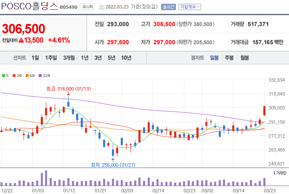
Task: Click the POSCO홀딩스 stock name title
Action: (30, 6)
